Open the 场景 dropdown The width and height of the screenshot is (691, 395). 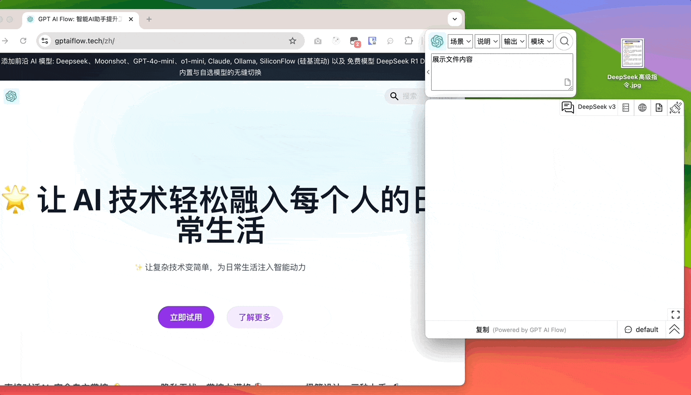460,41
